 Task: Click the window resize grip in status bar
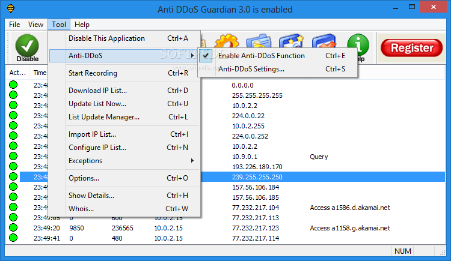[x=443, y=253]
